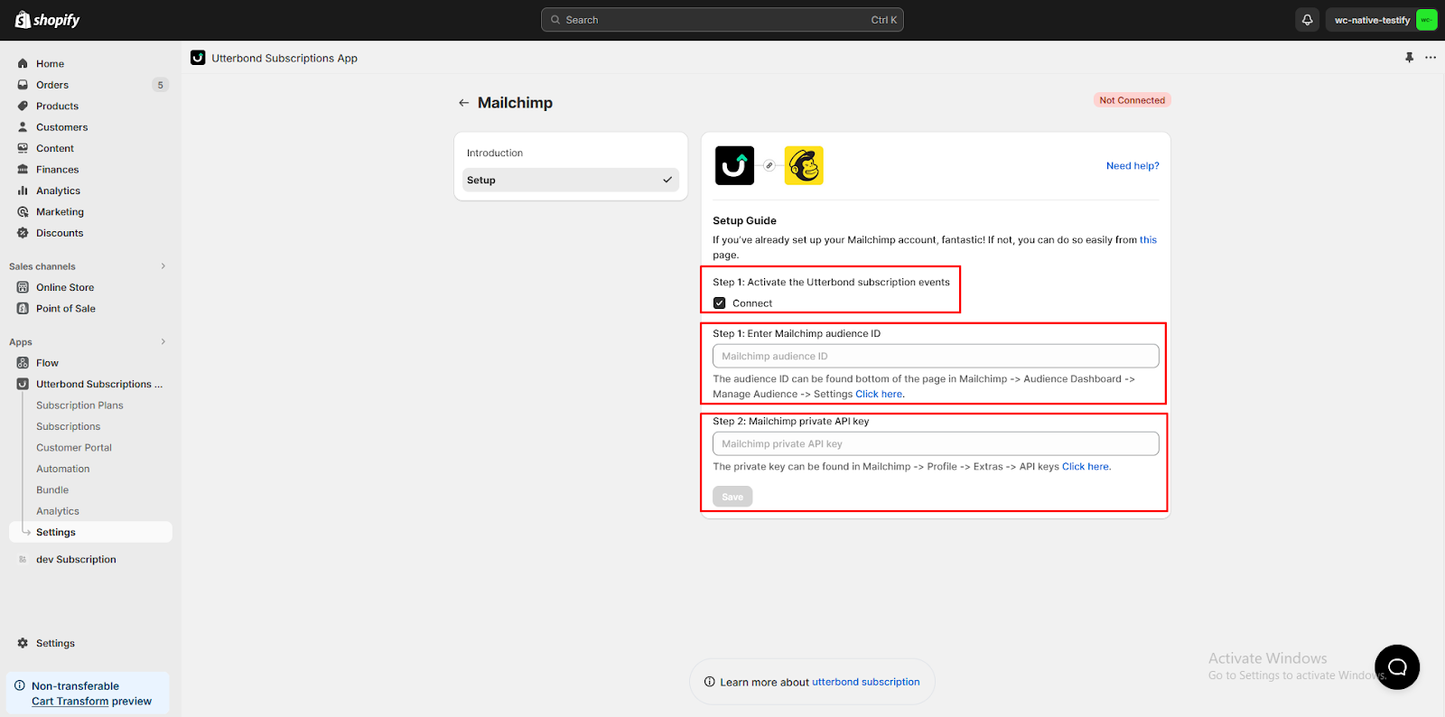Click the Online Store icon
This screenshot has height=717, width=1445.
click(23, 287)
